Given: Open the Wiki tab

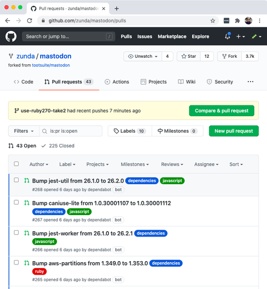Looking at the screenshot, I should point(187,82).
